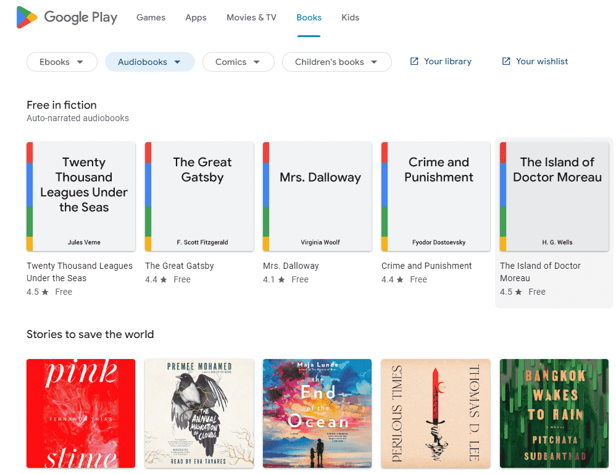Expand the Audiobooks dropdown filter
This screenshot has height=474, width=616.
[x=149, y=62]
